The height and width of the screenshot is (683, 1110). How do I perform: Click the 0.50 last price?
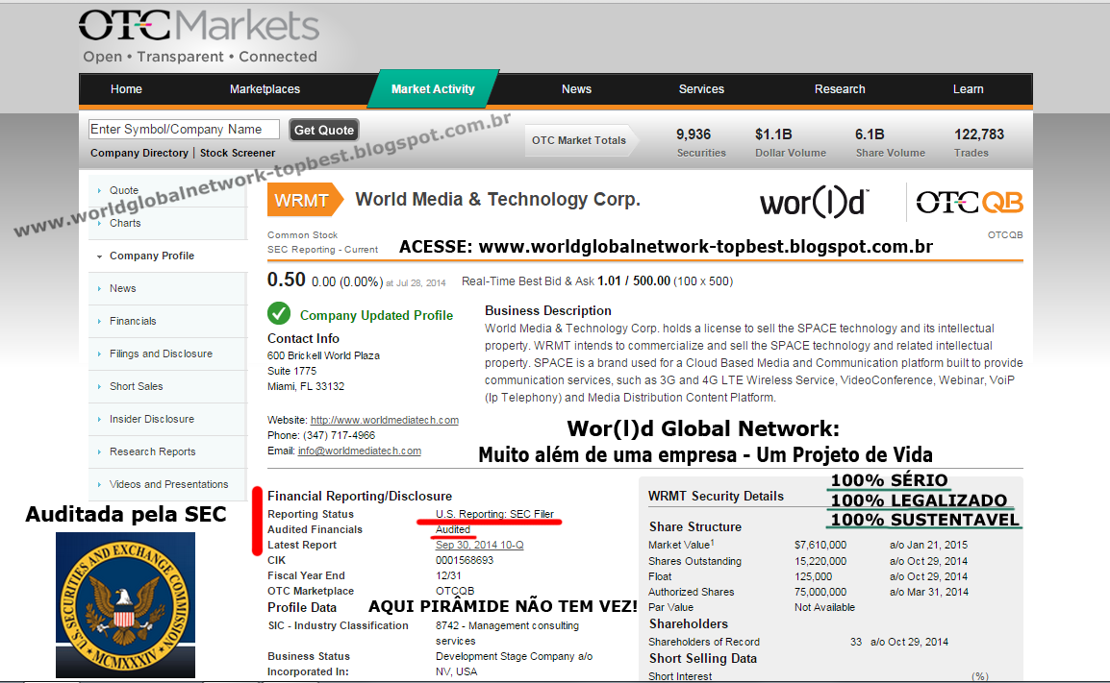[x=286, y=280]
